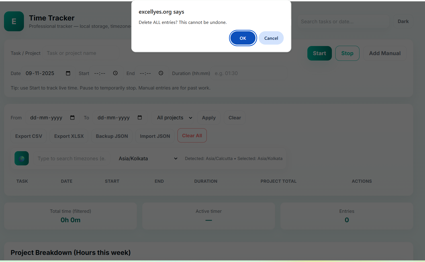This screenshot has width=425, height=262.
Task: Open calendar icon in From date filter
Action: coord(72,118)
